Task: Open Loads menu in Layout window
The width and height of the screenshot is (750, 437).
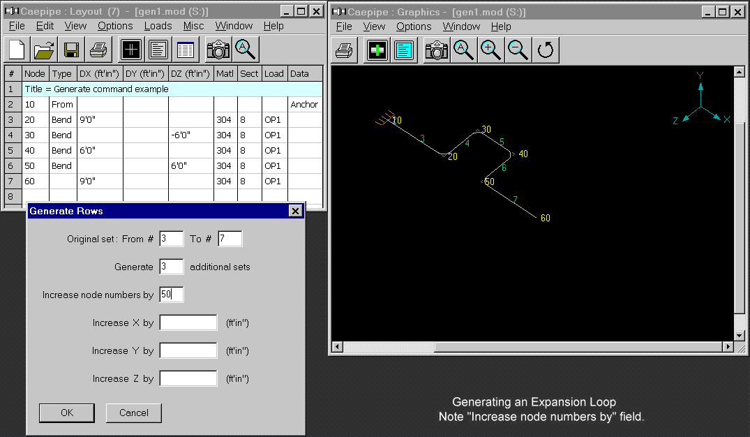Action: point(158,26)
